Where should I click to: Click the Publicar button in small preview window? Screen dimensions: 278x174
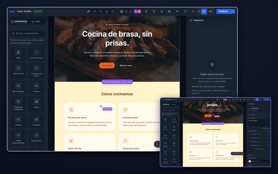[266, 100]
